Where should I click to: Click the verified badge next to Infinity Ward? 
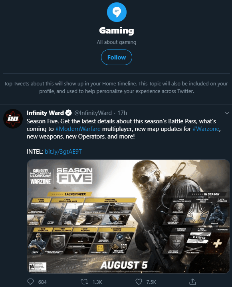pos(69,113)
